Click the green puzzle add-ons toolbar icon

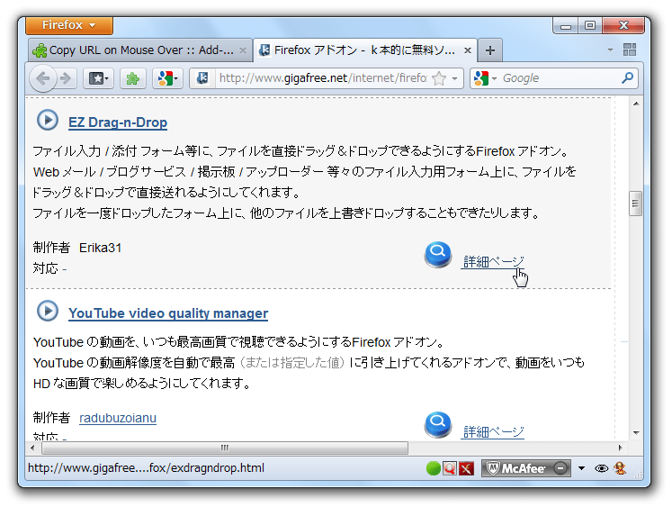point(133,78)
